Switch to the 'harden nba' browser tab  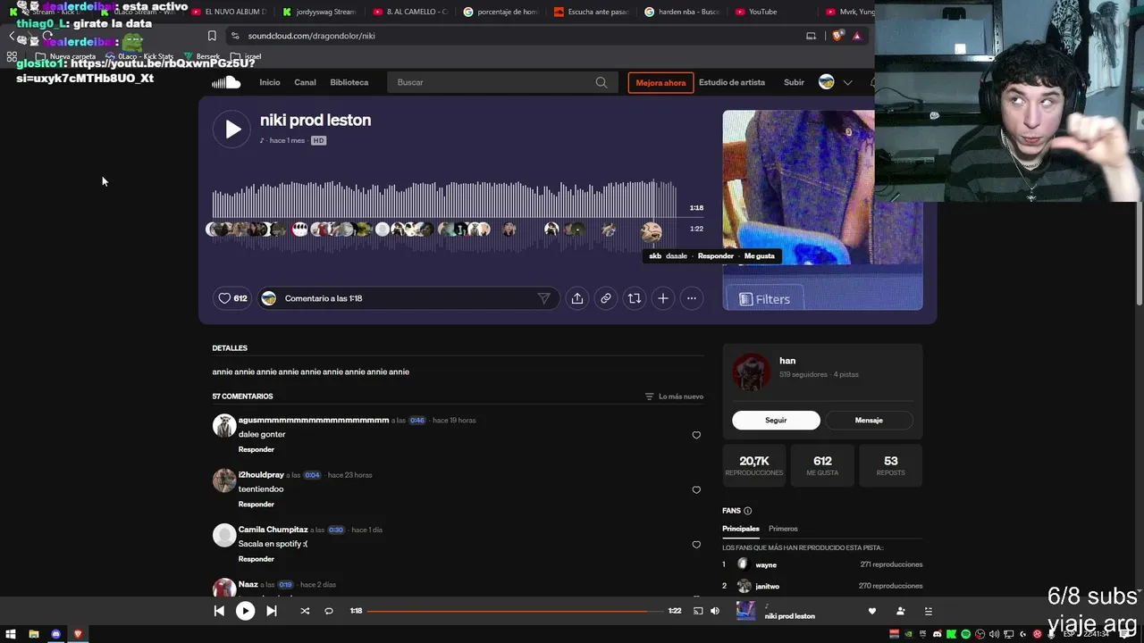[x=683, y=12]
